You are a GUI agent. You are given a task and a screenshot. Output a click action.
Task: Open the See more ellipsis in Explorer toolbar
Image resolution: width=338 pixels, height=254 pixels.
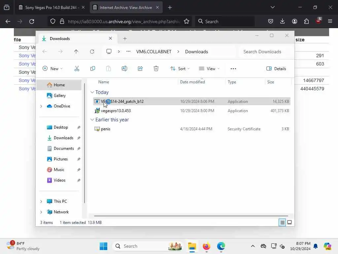pyautogui.click(x=233, y=69)
